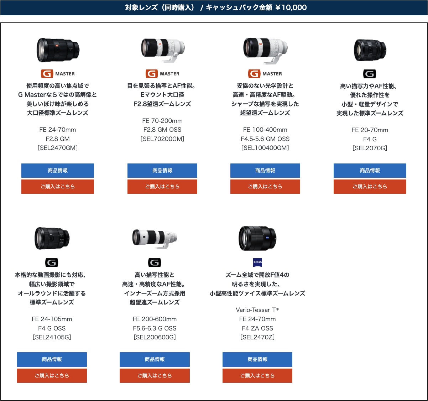Click the F5.6-6.3 G OSS spec text

[155, 328]
